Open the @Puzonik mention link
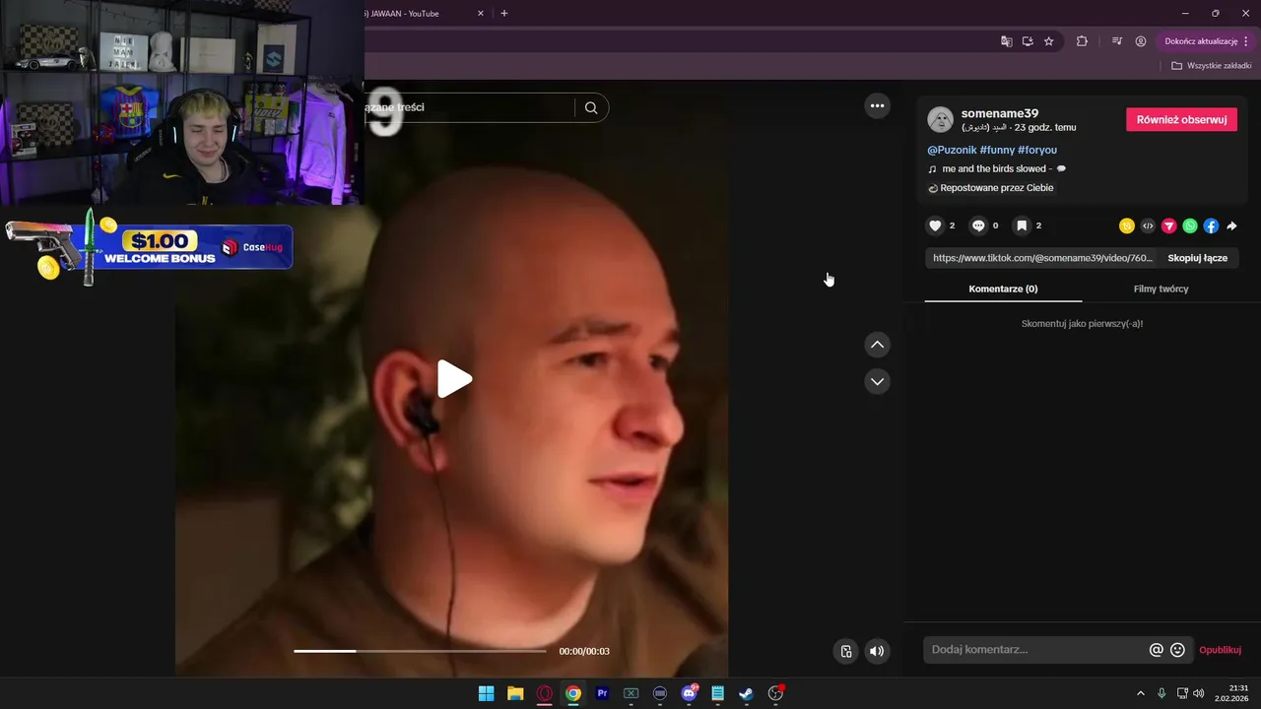1261x709 pixels. click(x=952, y=150)
